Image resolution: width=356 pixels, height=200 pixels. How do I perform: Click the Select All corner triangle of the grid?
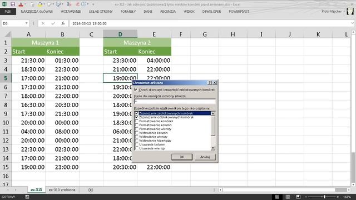click(7, 34)
